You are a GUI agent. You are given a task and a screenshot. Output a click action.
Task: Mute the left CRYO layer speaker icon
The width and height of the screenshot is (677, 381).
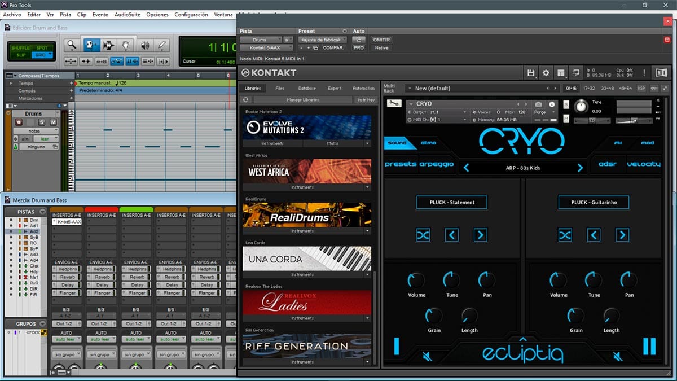(428, 356)
